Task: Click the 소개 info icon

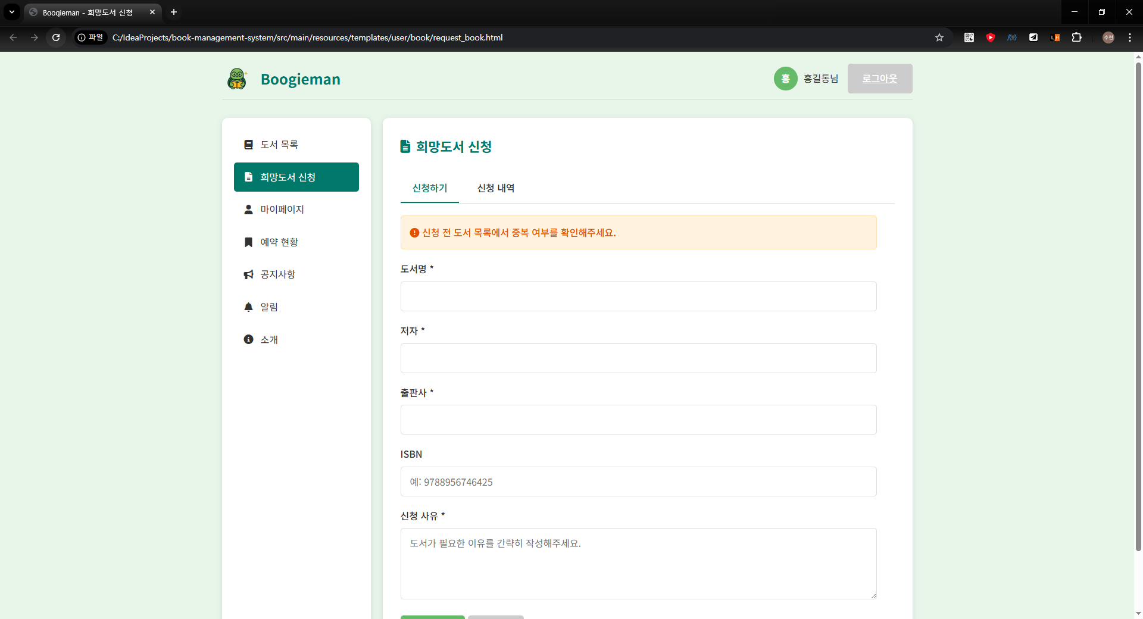Action: click(248, 339)
